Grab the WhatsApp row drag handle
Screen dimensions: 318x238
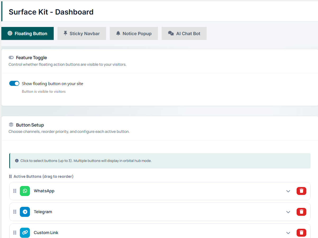pyautogui.click(x=15, y=191)
